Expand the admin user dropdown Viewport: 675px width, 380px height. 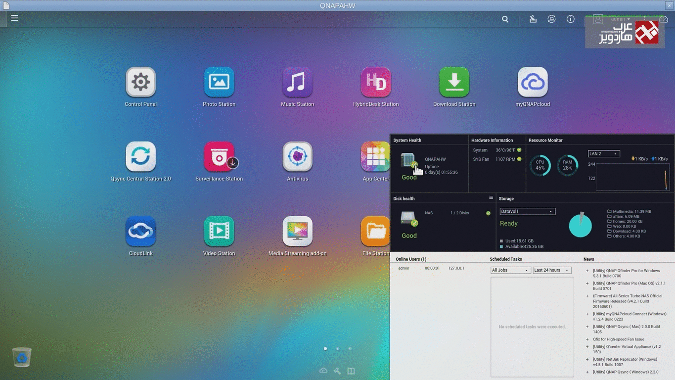click(x=620, y=19)
